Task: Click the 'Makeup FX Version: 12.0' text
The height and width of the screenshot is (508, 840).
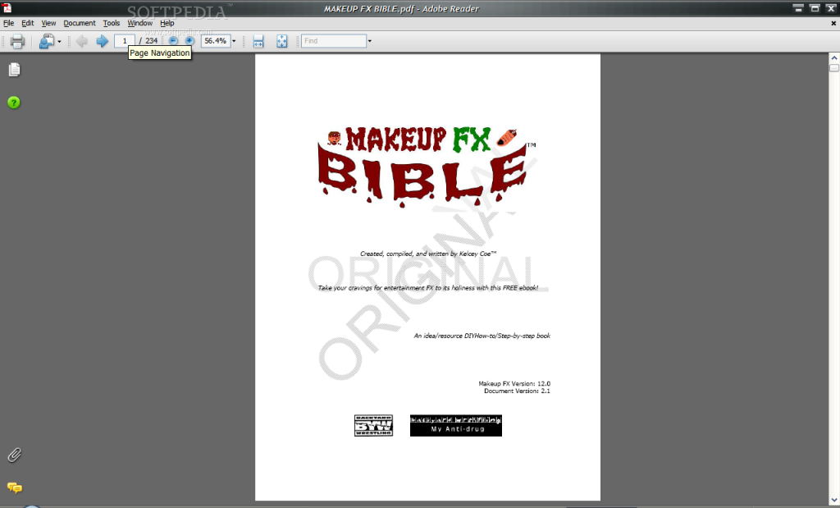Action: pos(514,384)
